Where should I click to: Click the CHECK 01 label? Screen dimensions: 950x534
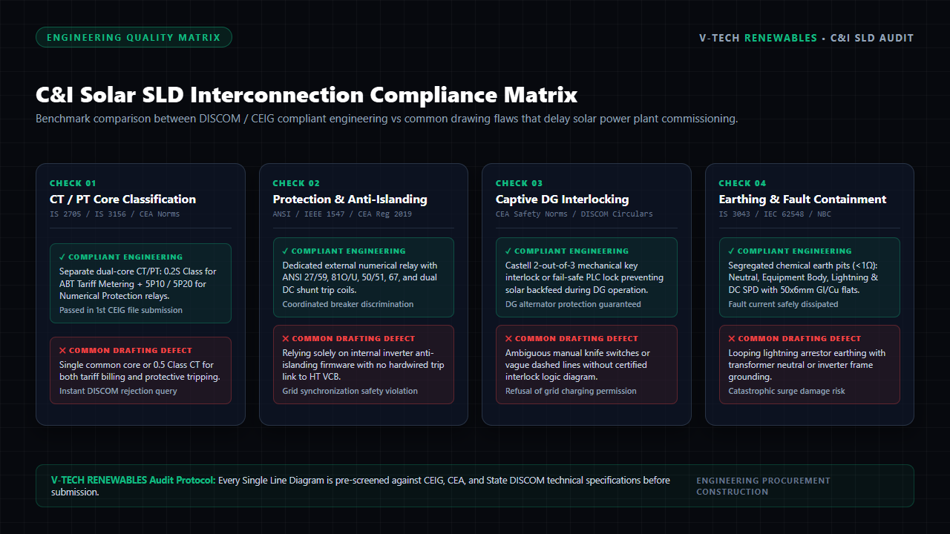click(73, 183)
